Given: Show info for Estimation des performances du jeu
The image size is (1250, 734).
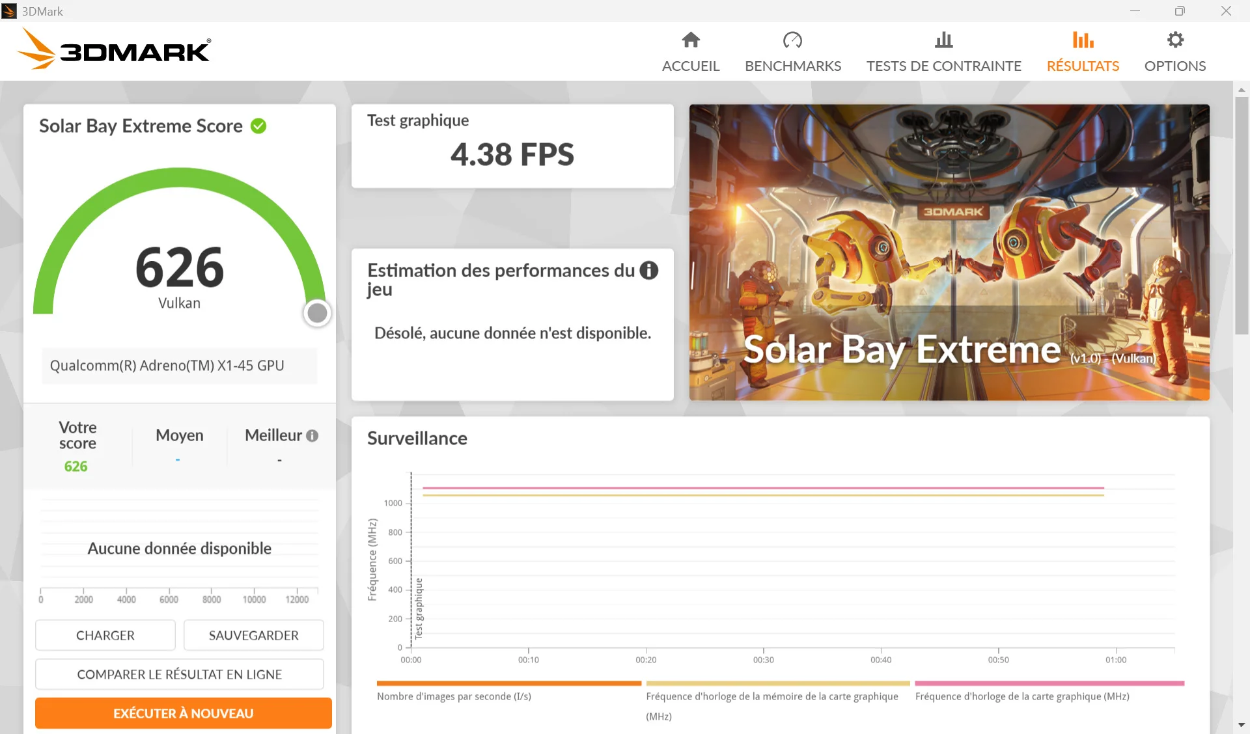Looking at the screenshot, I should click(648, 271).
